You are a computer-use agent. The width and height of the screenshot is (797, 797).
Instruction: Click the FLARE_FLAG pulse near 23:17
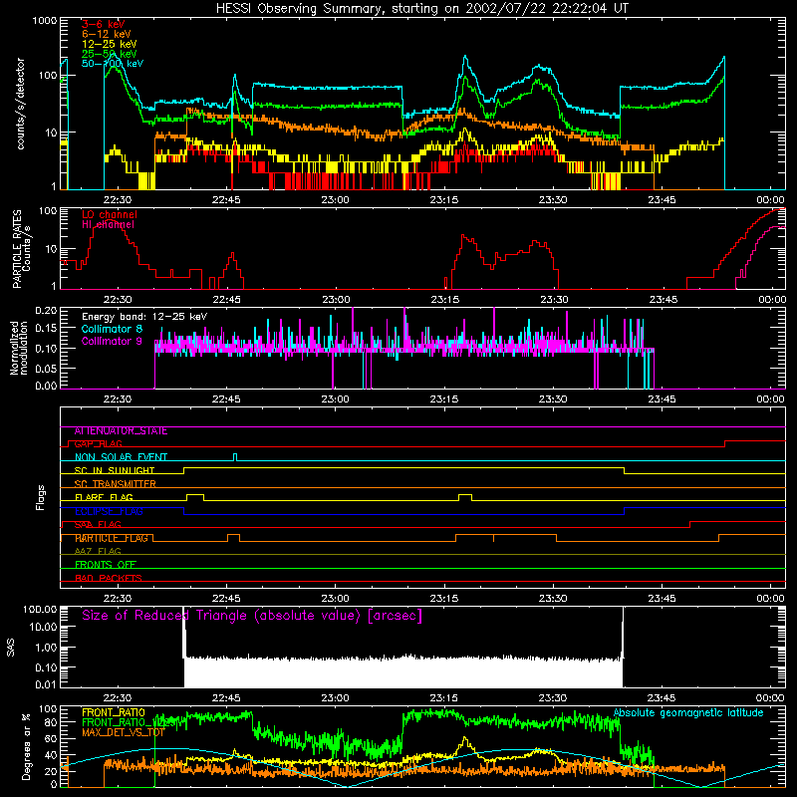click(x=465, y=497)
